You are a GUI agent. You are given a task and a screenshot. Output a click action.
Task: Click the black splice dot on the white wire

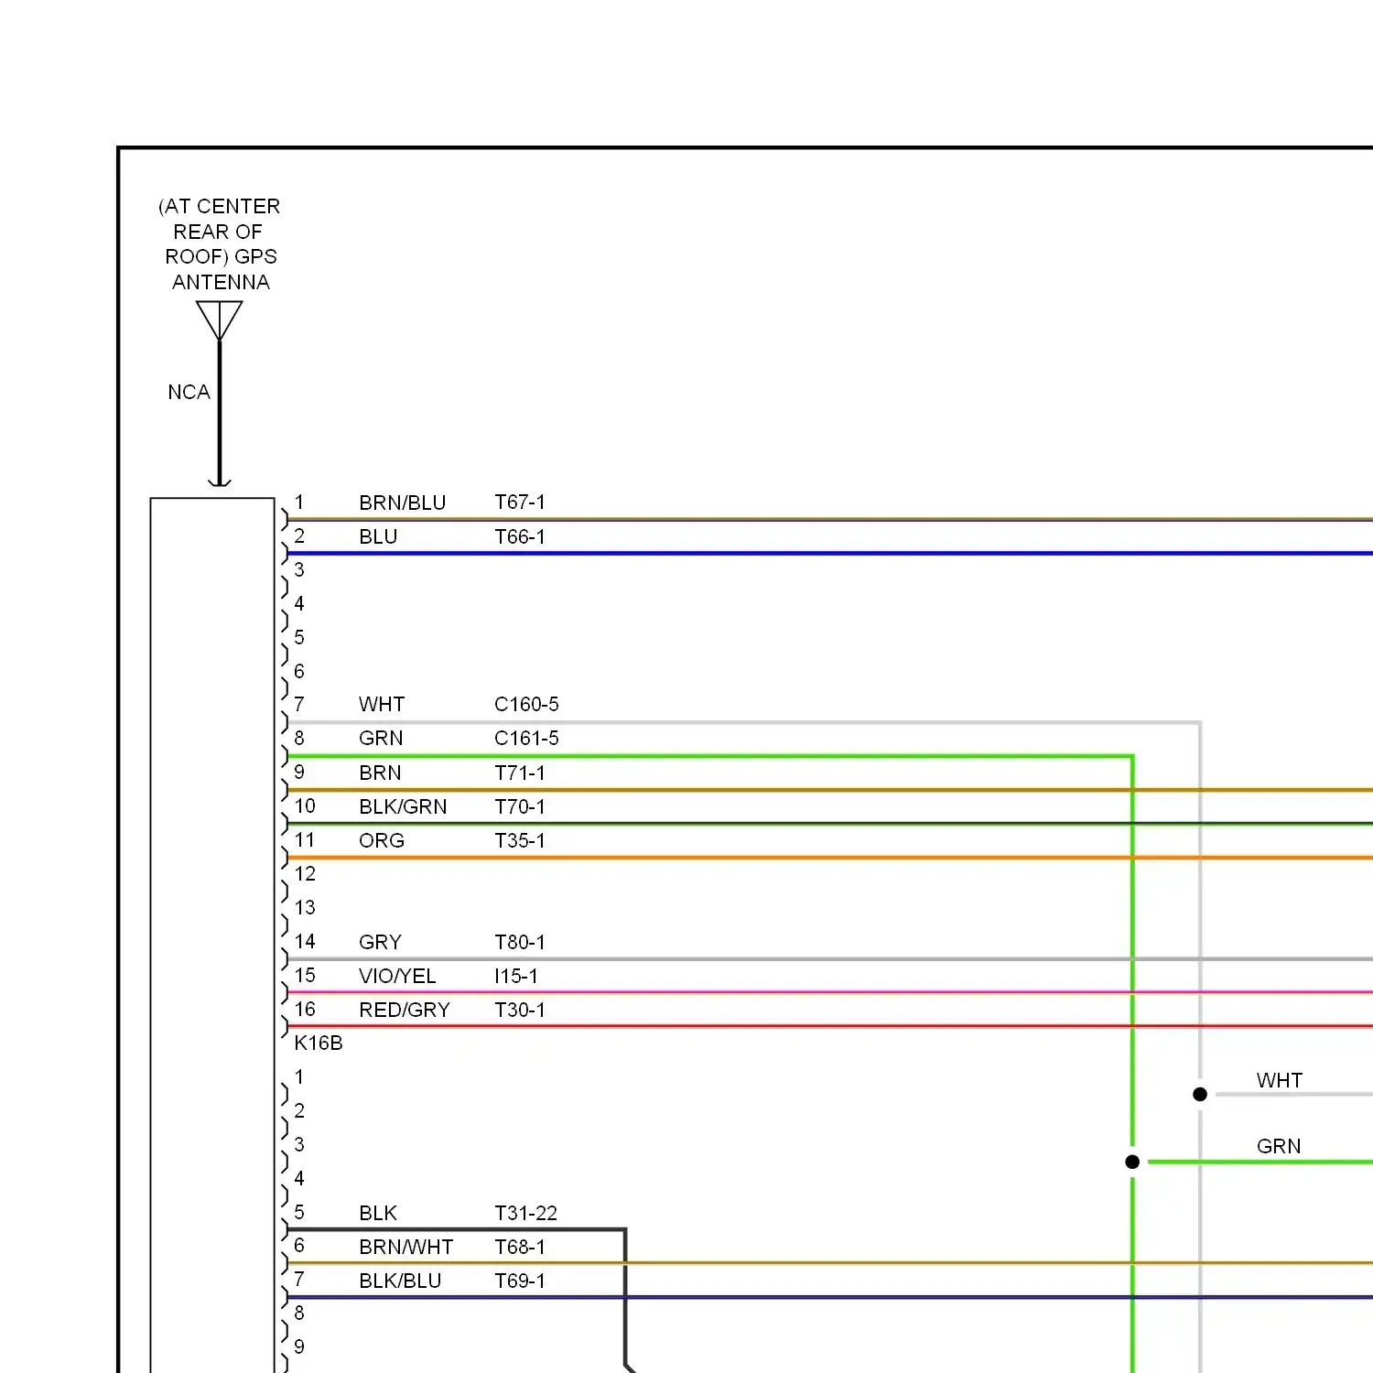(x=1200, y=1094)
